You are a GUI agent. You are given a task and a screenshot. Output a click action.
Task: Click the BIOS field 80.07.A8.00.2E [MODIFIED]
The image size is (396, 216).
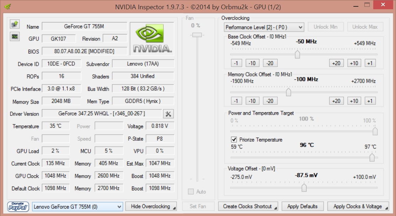(x=85, y=51)
